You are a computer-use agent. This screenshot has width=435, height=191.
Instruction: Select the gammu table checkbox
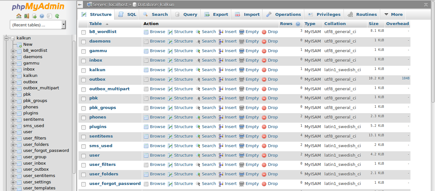84,51
